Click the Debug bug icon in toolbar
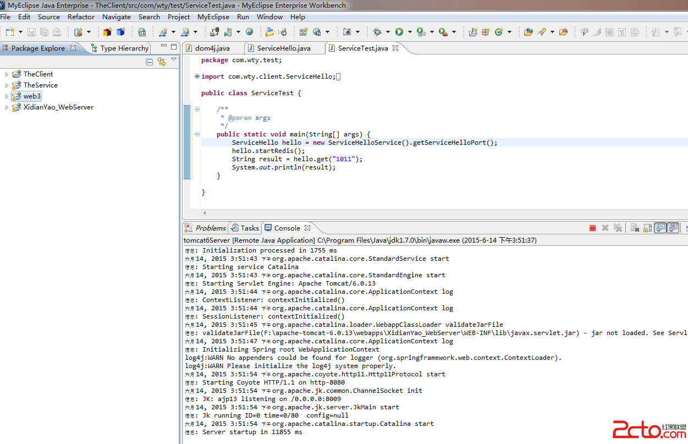The height and width of the screenshot is (444, 688). pyautogui.click(x=377, y=32)
